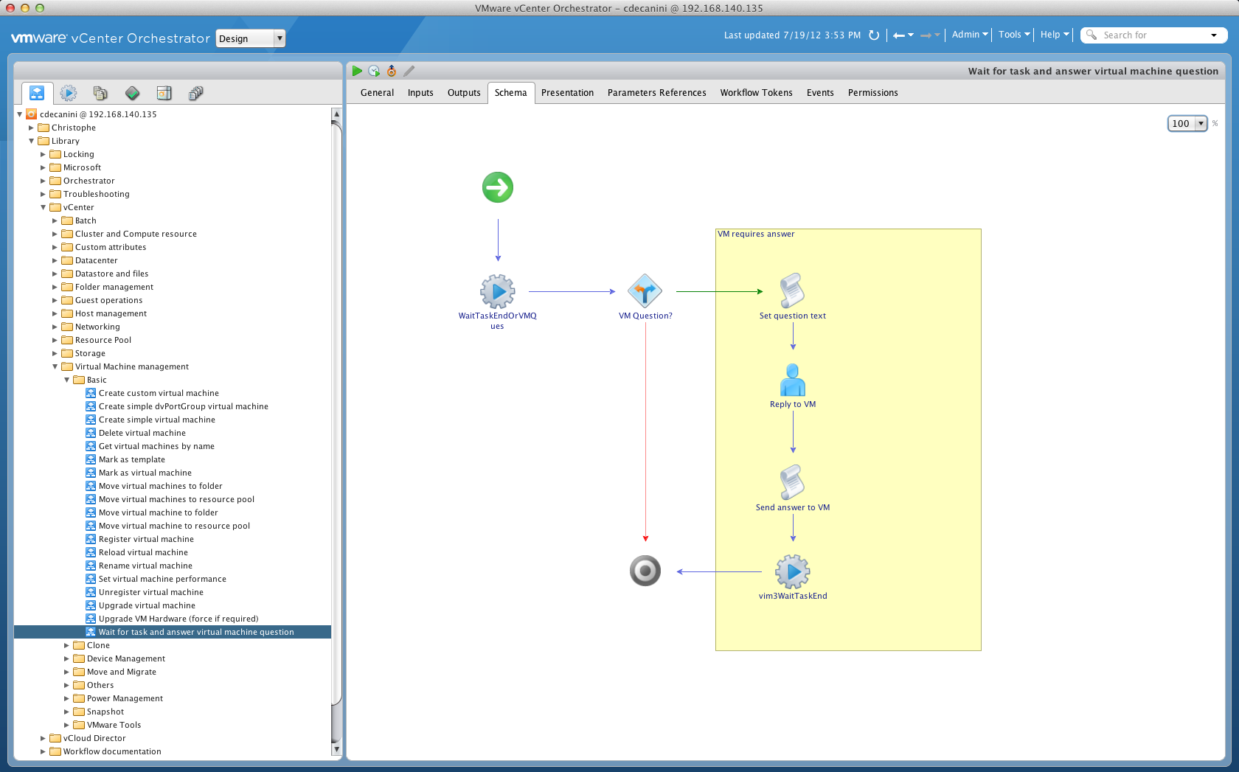Click the Delete virtual machine workflow icon
The height and width of the screenshot is (772, 1239).
point(91,433)
